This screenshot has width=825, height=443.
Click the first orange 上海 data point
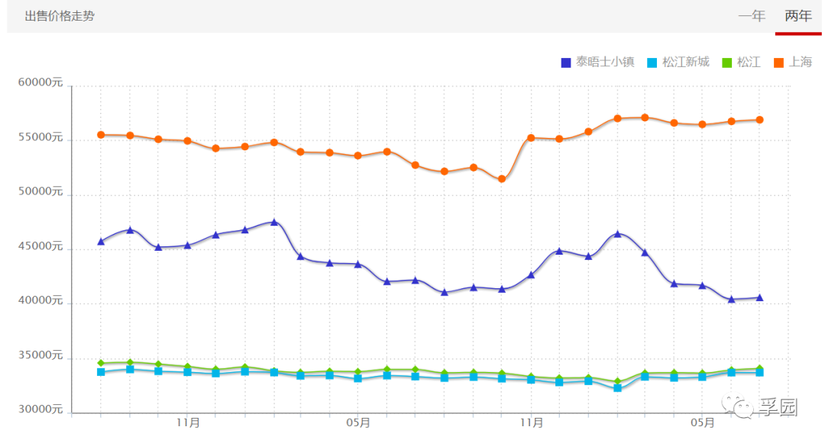point(101,135)
